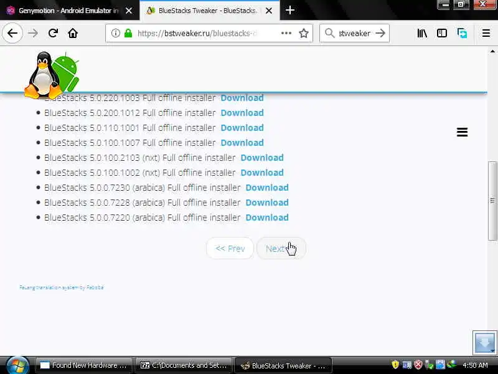The image size is (498, 374).
Task: Close the BlueStacks Tweaker tab
Action: click(x=269, y=11)
